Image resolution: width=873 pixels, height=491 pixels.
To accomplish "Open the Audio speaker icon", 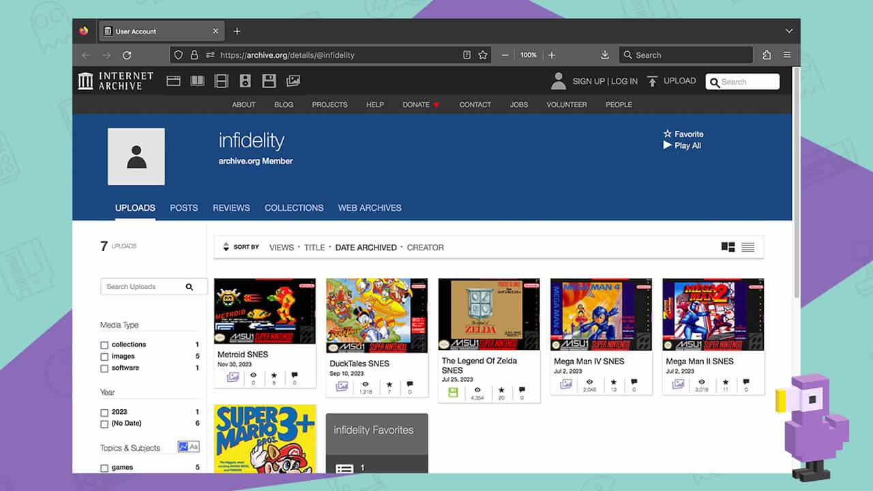I will coord(246,81).
